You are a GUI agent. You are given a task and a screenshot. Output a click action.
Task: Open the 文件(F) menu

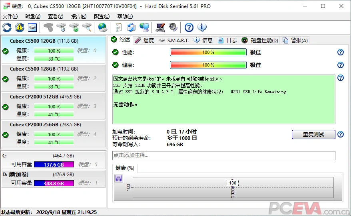(x=10, y=16)
